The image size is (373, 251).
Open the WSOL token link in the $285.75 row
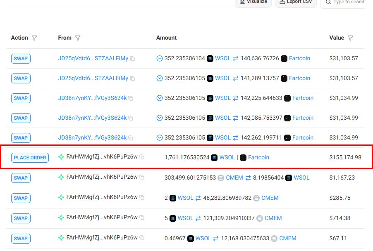185,198
